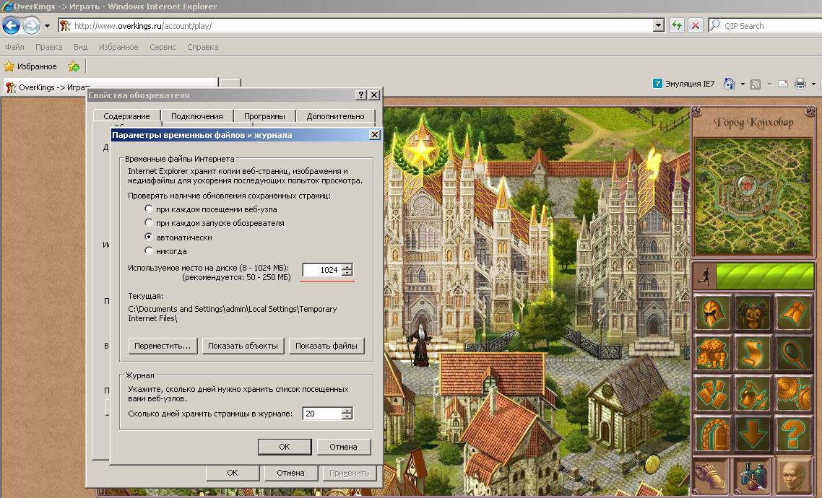
Task: Click the Показать файлы button
Action: (x=326, y=346)
